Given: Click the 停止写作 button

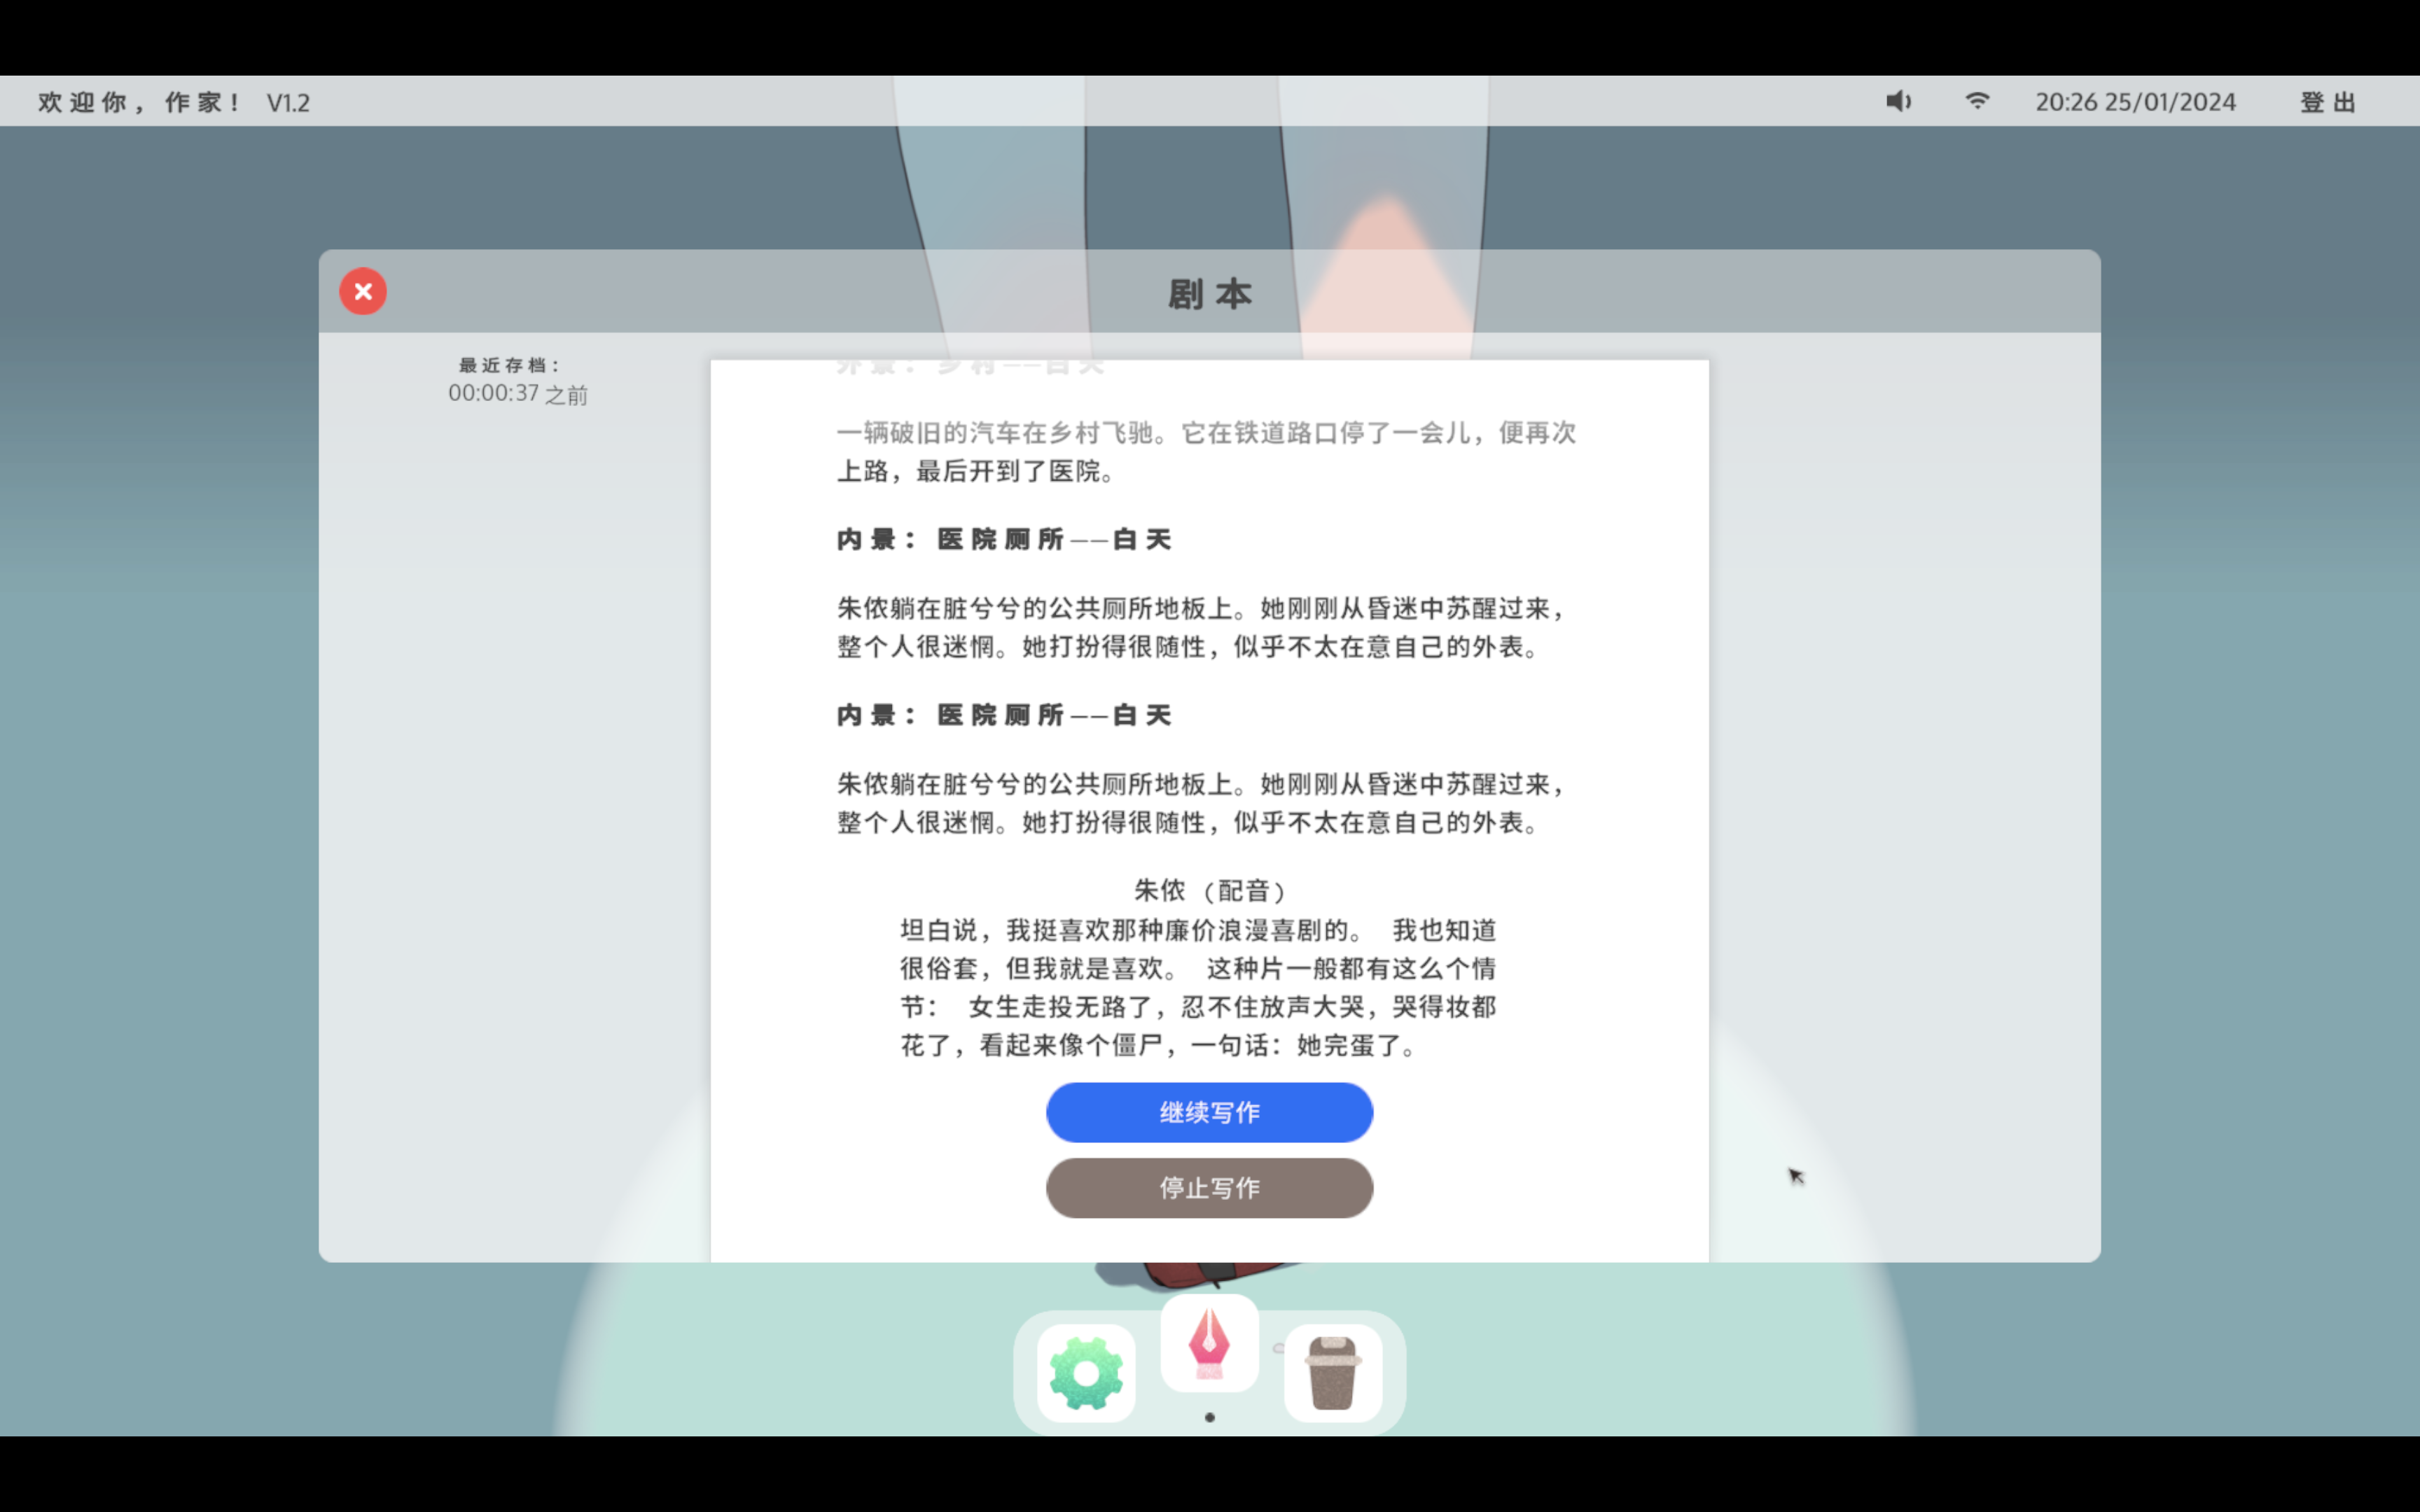Looking at the screenshot, I should click(1209, 1188).
